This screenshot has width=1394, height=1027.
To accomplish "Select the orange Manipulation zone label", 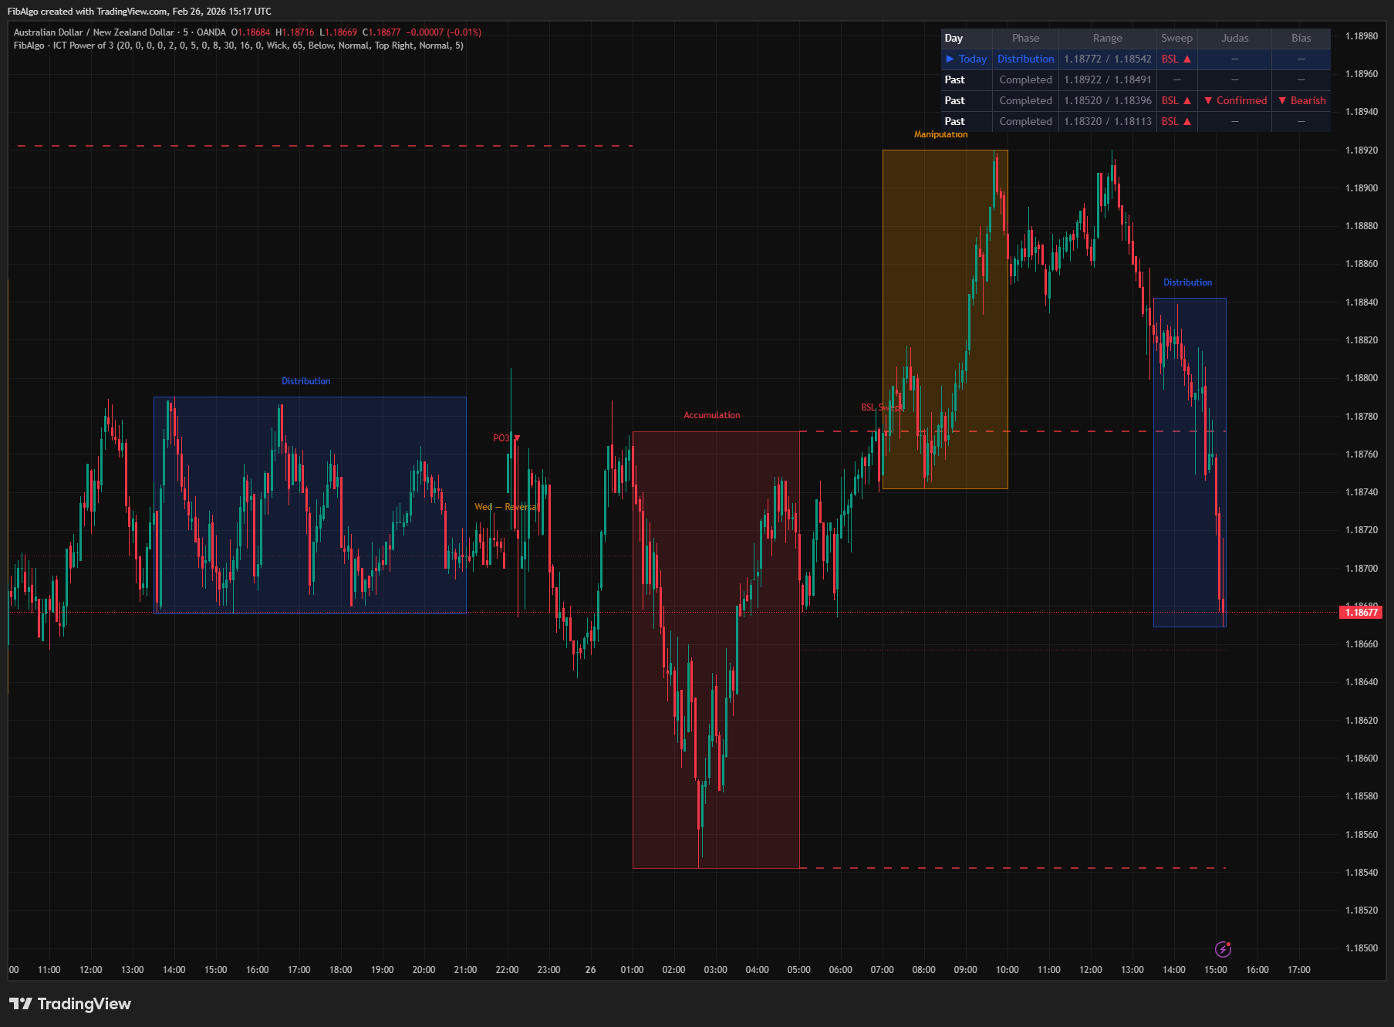I will click(940, 134).
